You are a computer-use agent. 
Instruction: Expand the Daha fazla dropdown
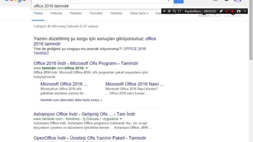click(139, 13)
